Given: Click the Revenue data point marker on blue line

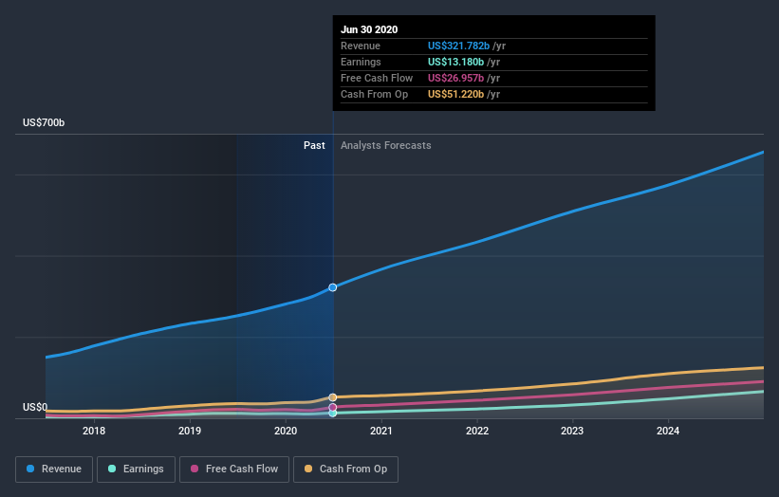Looking at the screenshot, I should tap(333, 287).
